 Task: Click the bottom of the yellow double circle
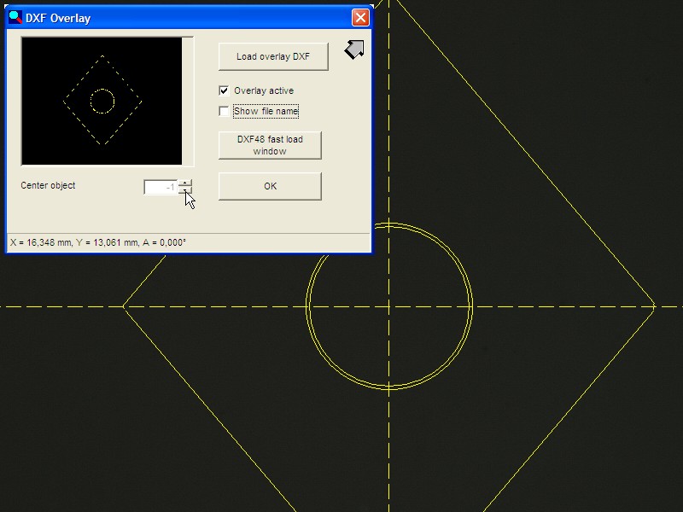pos(389,388)
